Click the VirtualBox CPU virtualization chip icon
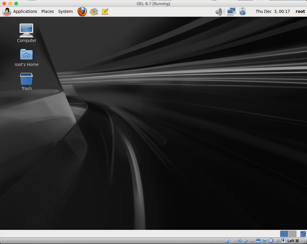This screenshot has width=307, height=244. (x=271, y=241)
